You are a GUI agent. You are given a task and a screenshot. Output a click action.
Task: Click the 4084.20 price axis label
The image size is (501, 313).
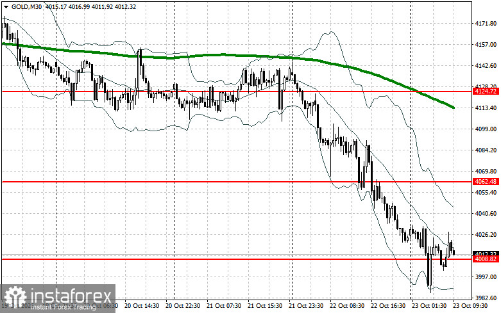click(x=486, y=150)
